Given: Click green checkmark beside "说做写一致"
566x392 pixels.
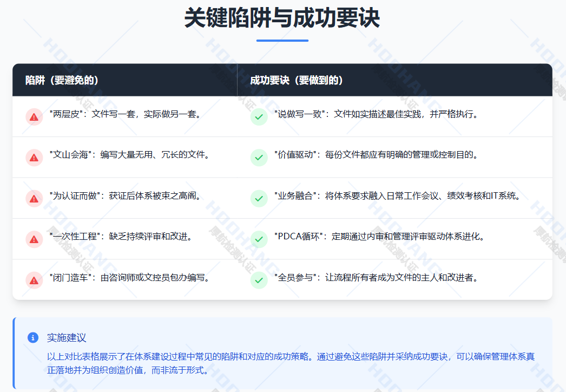Looking at the screenshot, I should 259,116.
